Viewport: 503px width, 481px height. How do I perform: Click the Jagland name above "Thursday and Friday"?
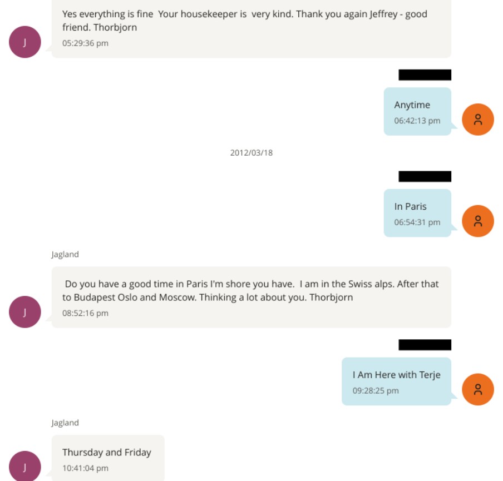click(x=65, y=423)
